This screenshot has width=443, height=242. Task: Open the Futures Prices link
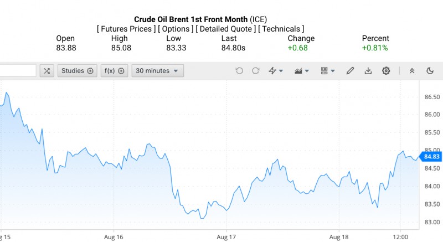click(x=126, y=29)
